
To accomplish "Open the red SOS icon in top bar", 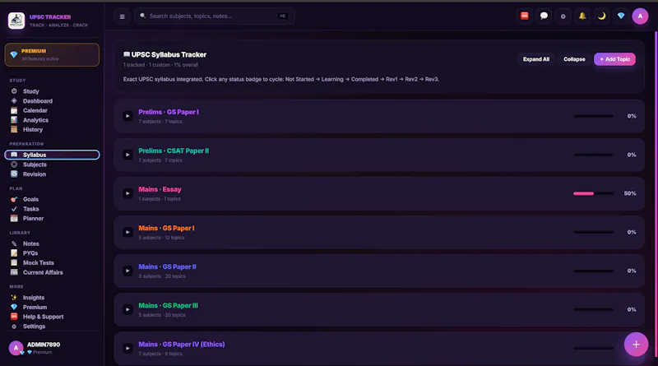I will (525, 16).
